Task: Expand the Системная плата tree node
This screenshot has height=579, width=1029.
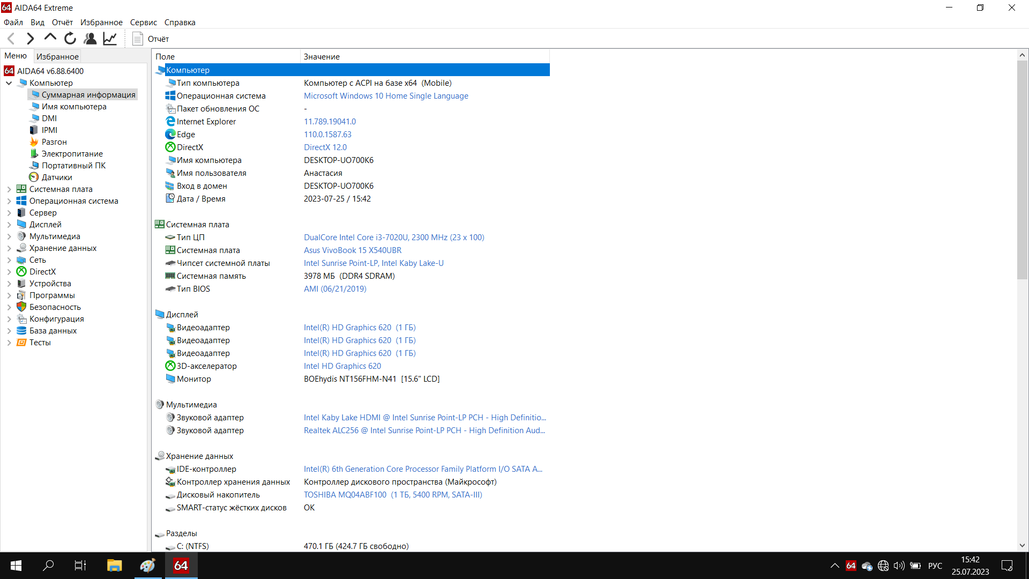Action: 9,189
